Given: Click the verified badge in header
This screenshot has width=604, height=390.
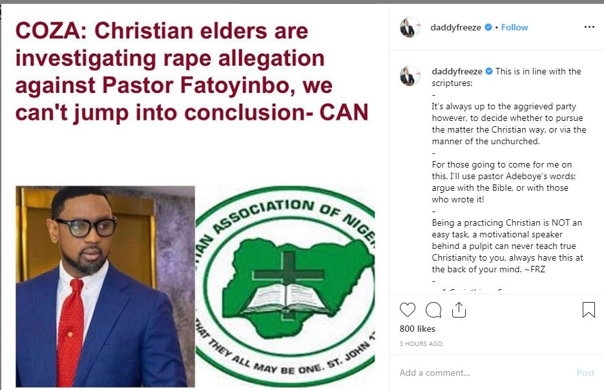Looking at the screenshot, I should (x=489, y=27).
